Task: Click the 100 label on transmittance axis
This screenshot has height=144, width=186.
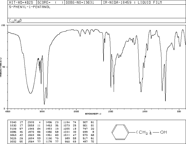Action: [x=3, y=25]
